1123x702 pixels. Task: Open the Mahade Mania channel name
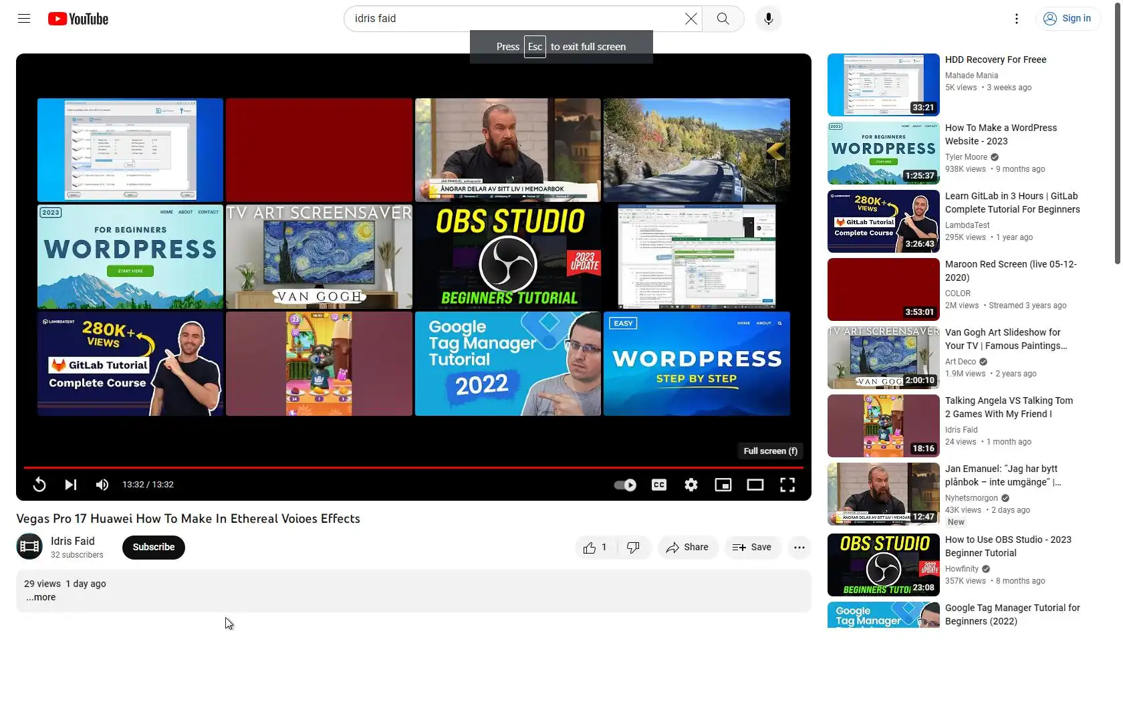tap(972, 76)
